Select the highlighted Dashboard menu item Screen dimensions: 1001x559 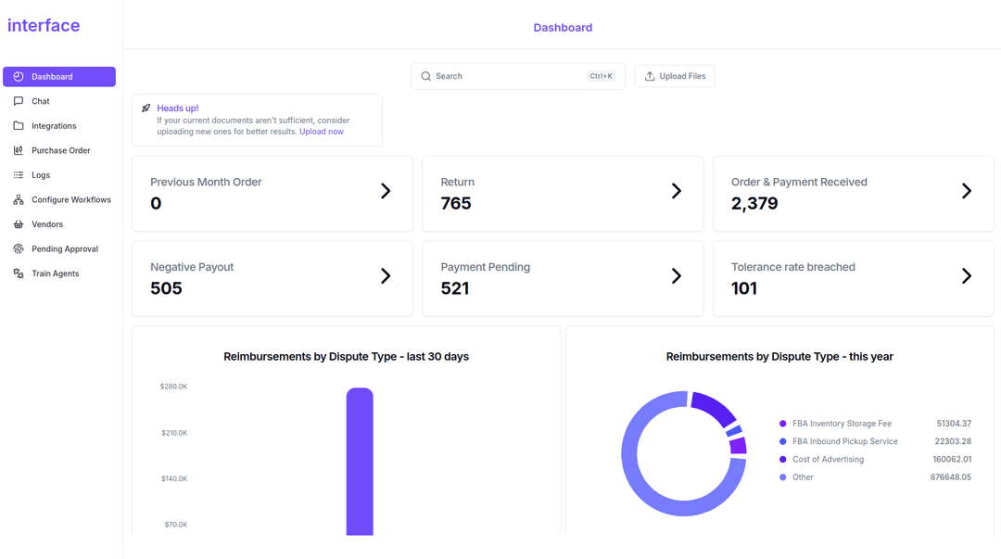(59, 77)
